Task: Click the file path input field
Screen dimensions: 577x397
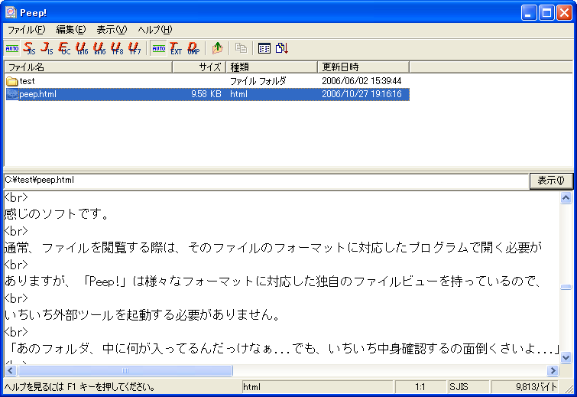Action: click(x=267, y=180)
